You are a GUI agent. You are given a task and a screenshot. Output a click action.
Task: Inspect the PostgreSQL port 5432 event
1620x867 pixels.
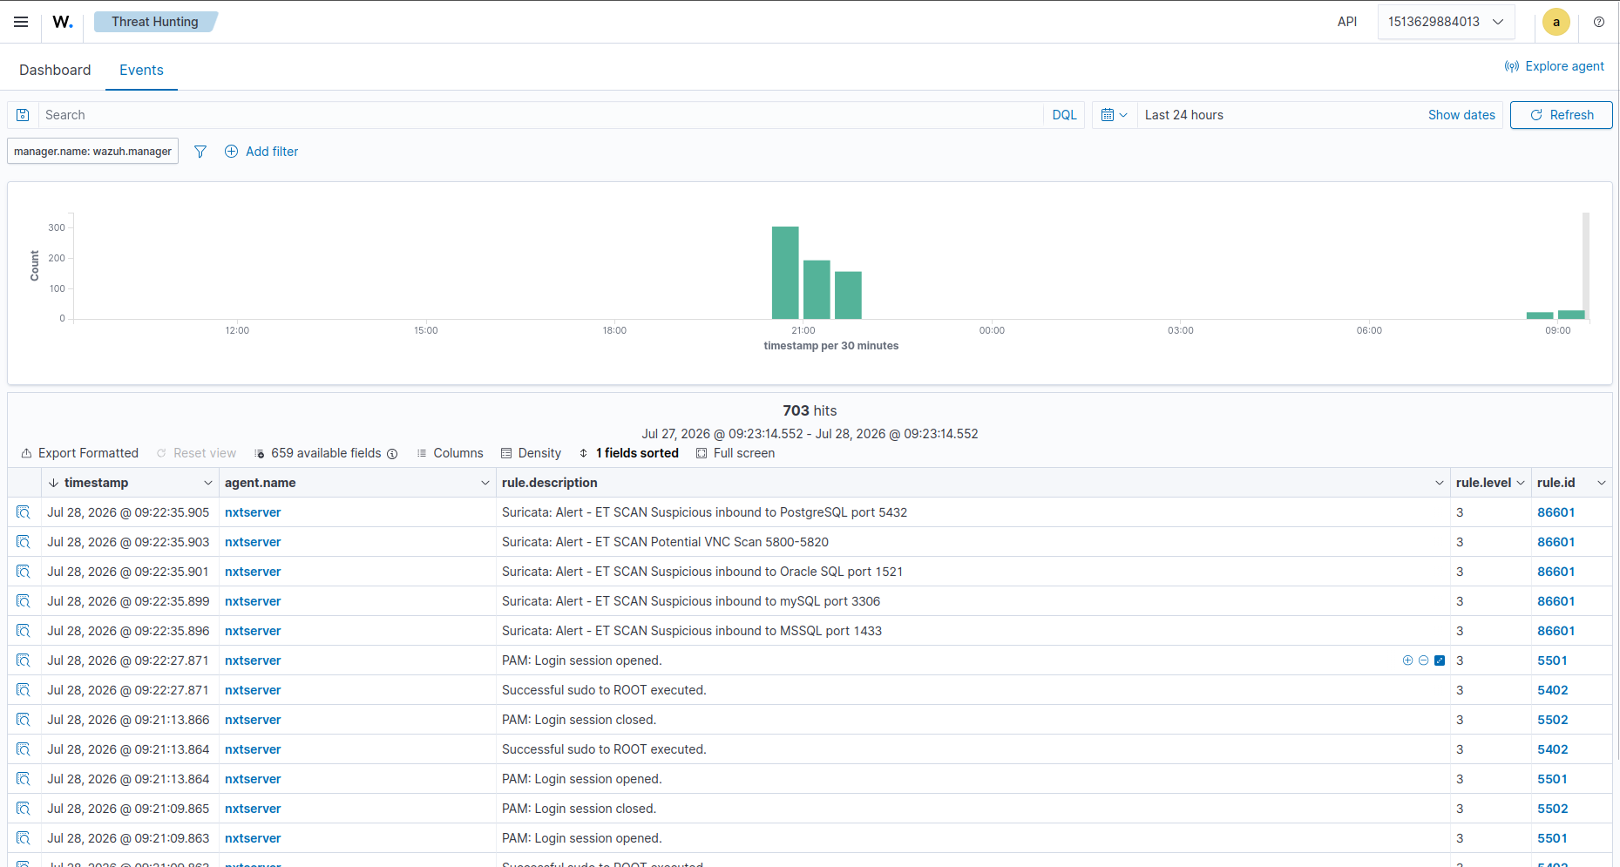click(24, 512)
